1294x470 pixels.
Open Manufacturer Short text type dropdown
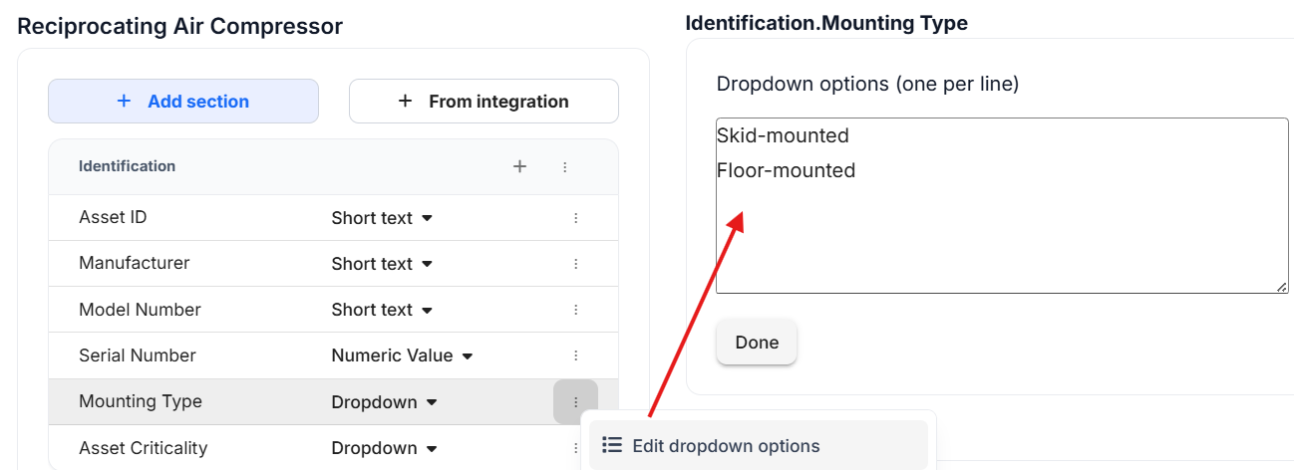[x=382, y=264]
